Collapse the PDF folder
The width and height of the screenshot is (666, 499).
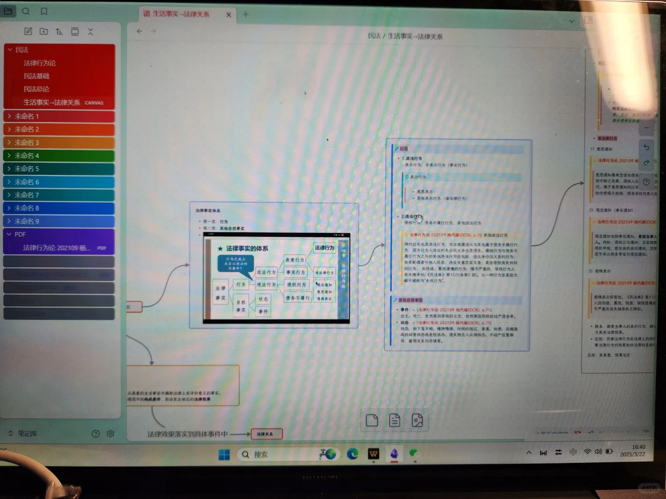pos(59,234)
